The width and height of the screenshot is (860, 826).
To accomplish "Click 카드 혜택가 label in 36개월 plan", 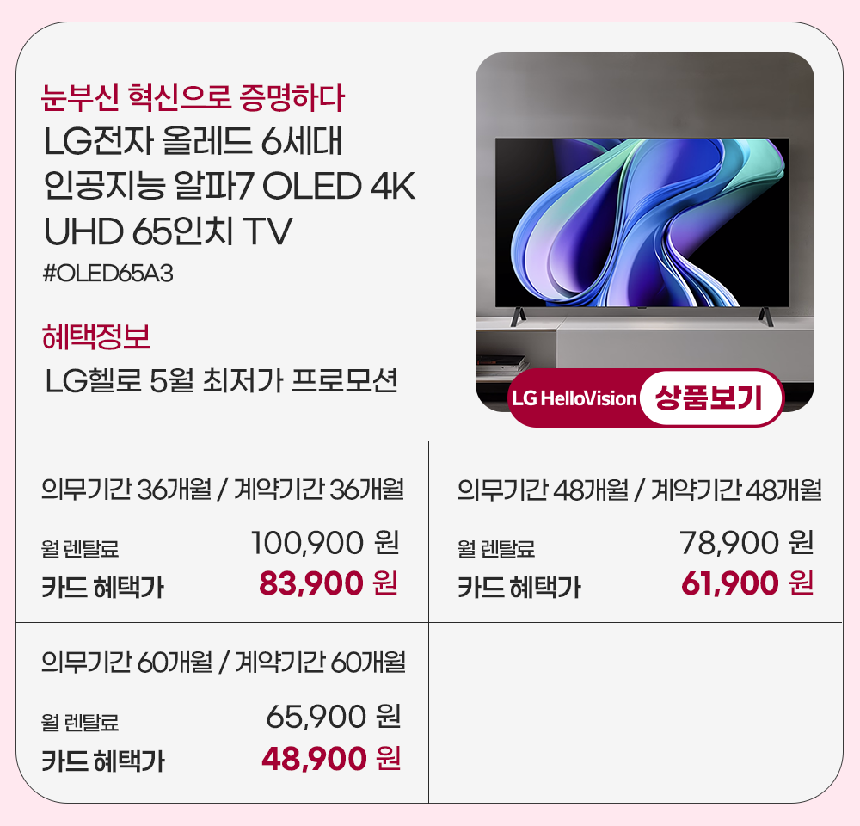I will [103, 587].
